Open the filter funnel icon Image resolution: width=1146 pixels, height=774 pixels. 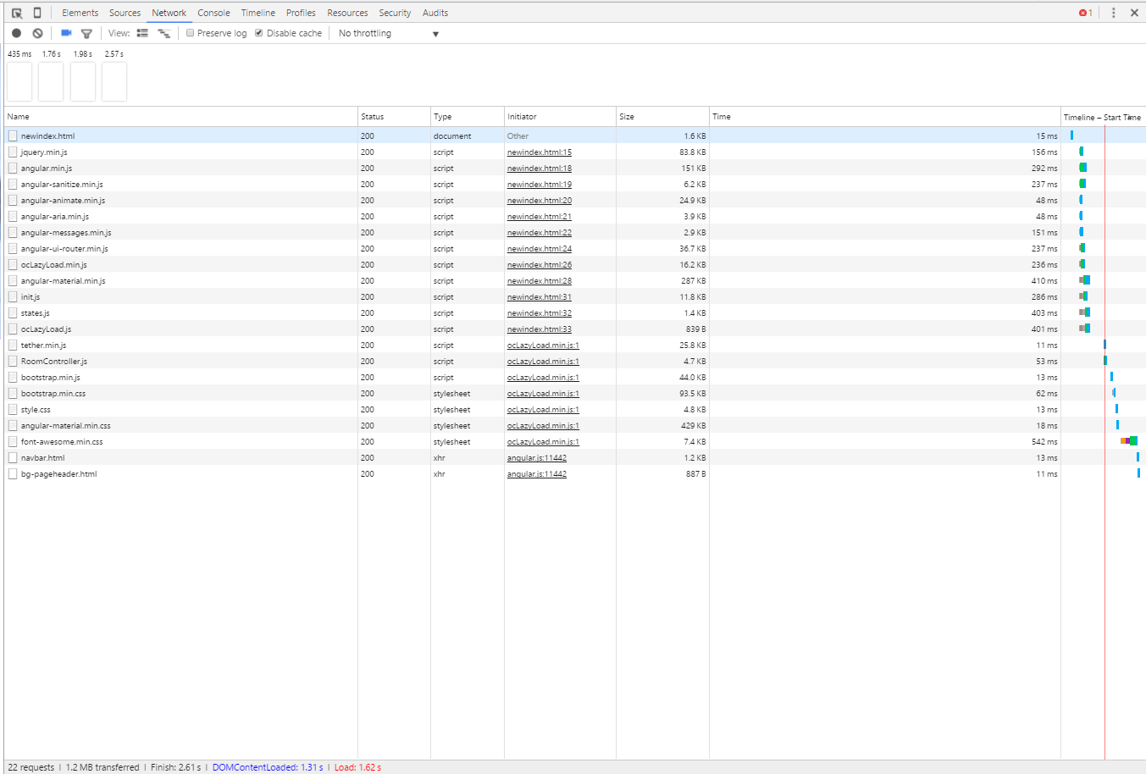(x=86, y=34)
